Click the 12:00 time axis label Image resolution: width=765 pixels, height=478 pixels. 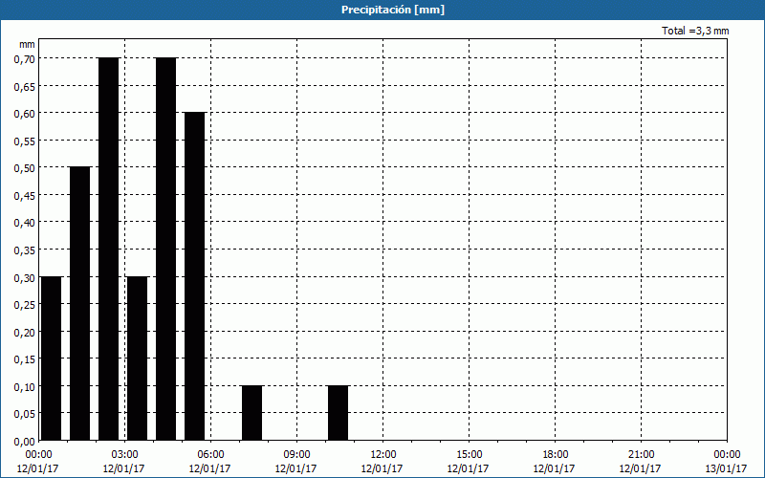[383, 455]
